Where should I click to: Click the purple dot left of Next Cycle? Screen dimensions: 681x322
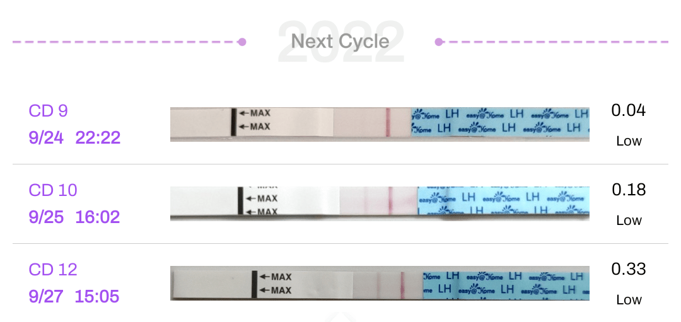(242, 42)
